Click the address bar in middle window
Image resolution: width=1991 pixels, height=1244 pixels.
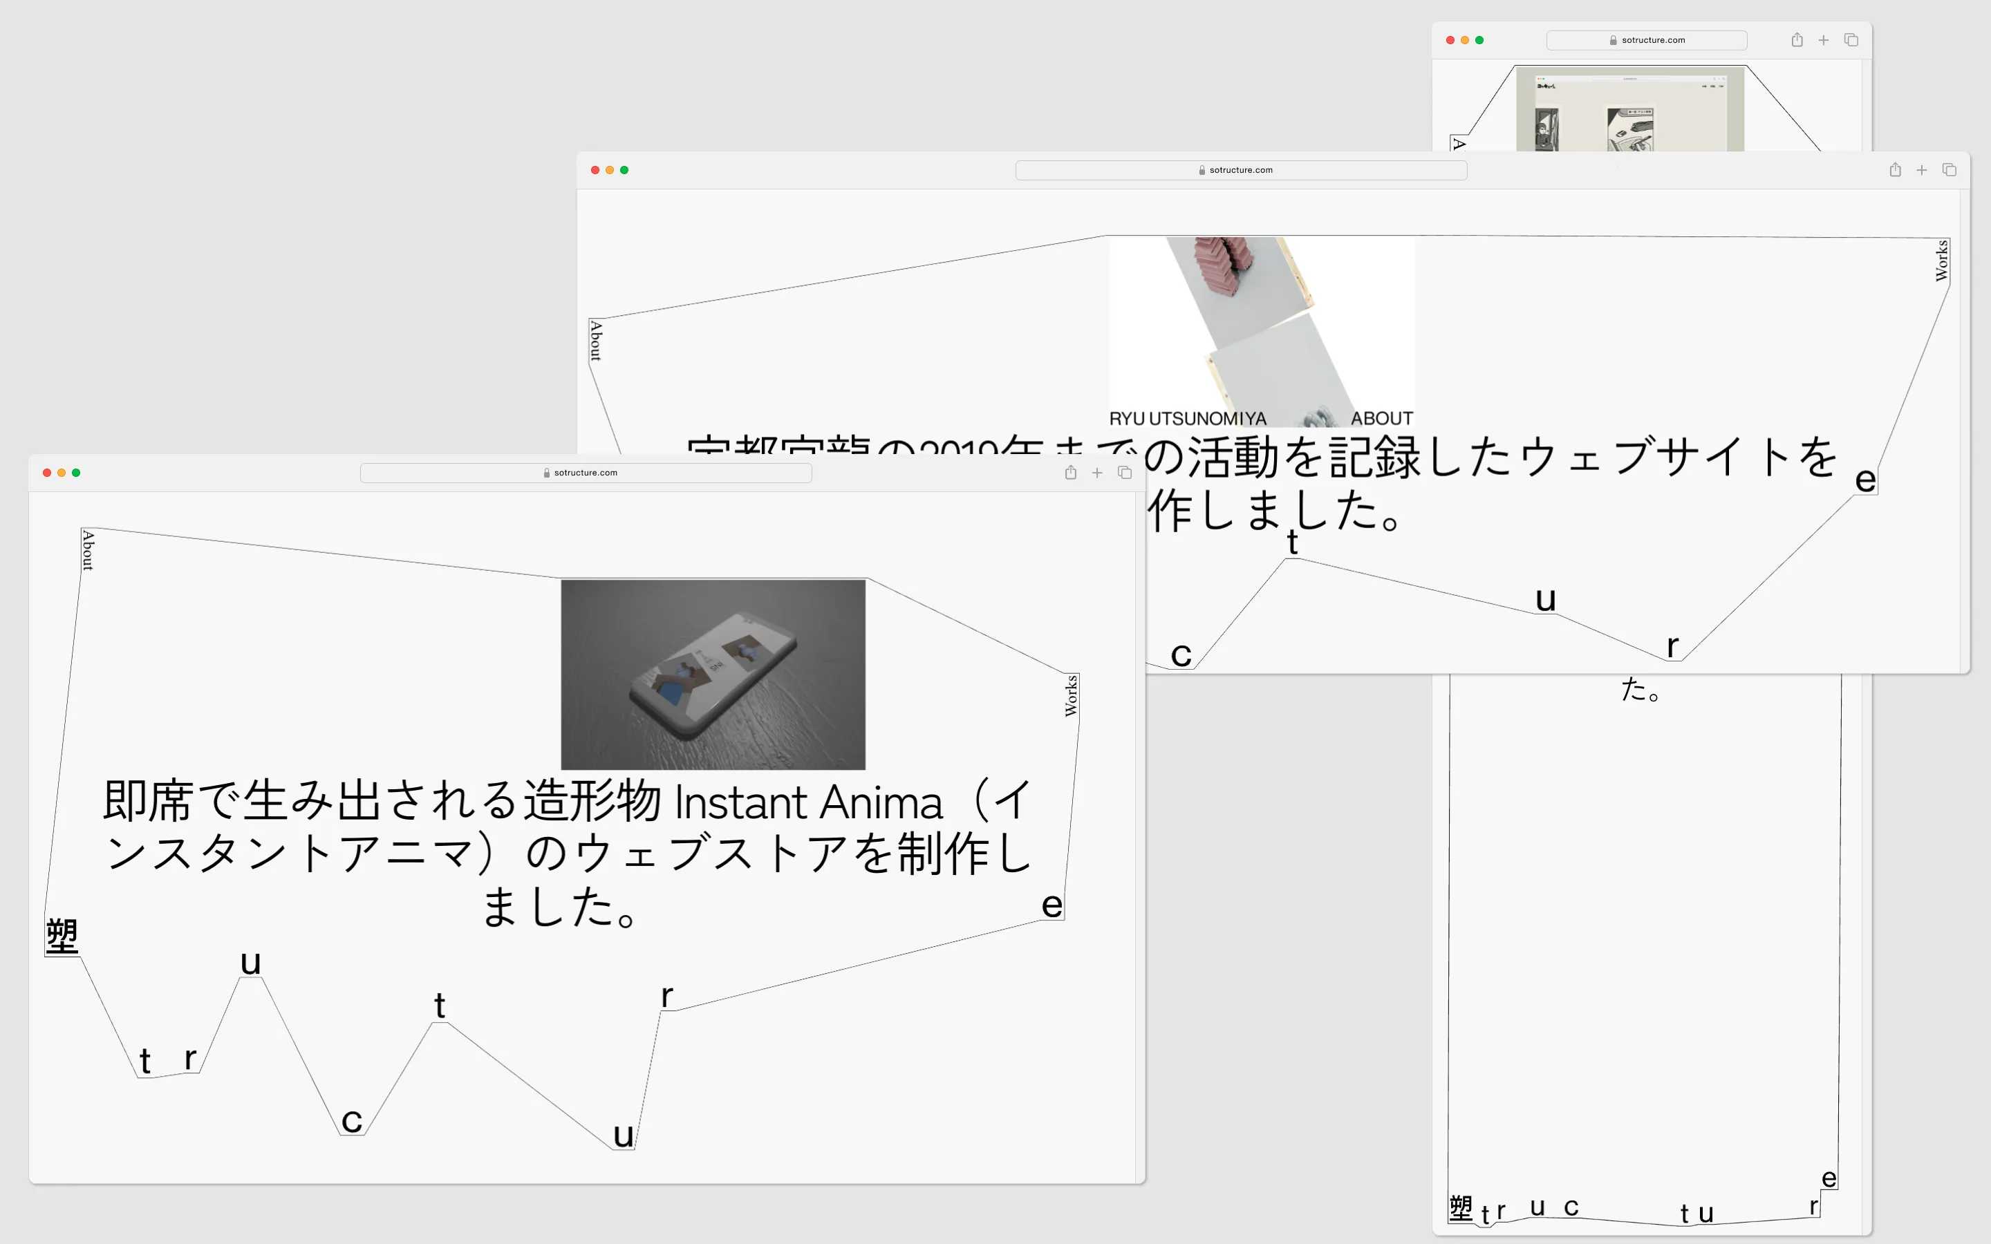point(1241,169)
